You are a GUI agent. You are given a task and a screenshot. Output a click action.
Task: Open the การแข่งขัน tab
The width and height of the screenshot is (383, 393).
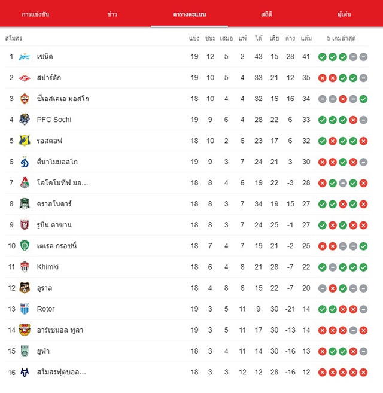35,14
